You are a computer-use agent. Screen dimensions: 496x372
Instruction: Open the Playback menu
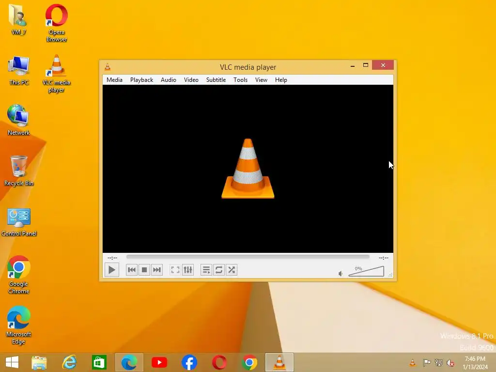point(142,80)
